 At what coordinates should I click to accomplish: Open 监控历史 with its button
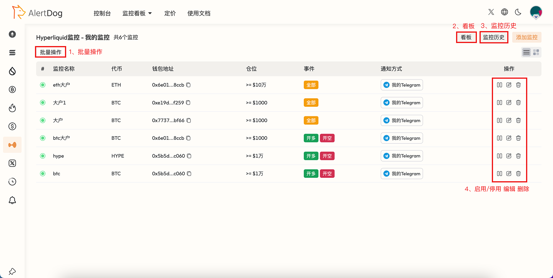(494, 37)
